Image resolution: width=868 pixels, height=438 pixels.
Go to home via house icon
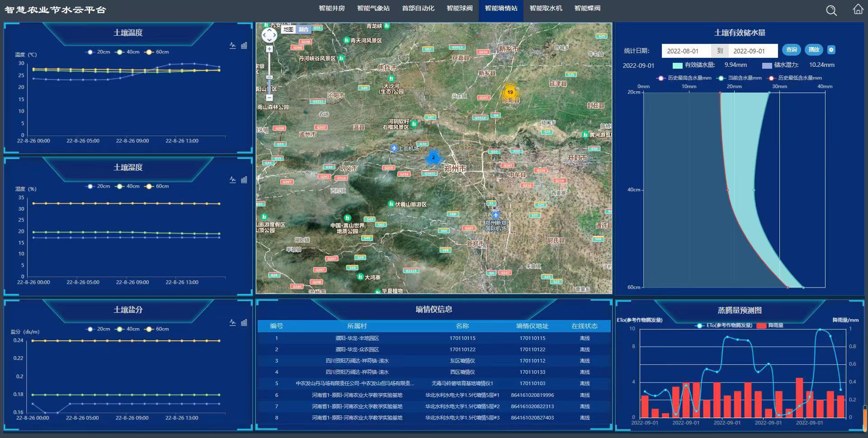click(x=858, y=9)
